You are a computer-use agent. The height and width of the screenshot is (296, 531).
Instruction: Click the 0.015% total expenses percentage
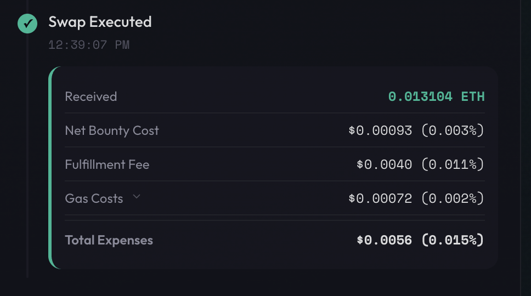[x=453, y=240]
